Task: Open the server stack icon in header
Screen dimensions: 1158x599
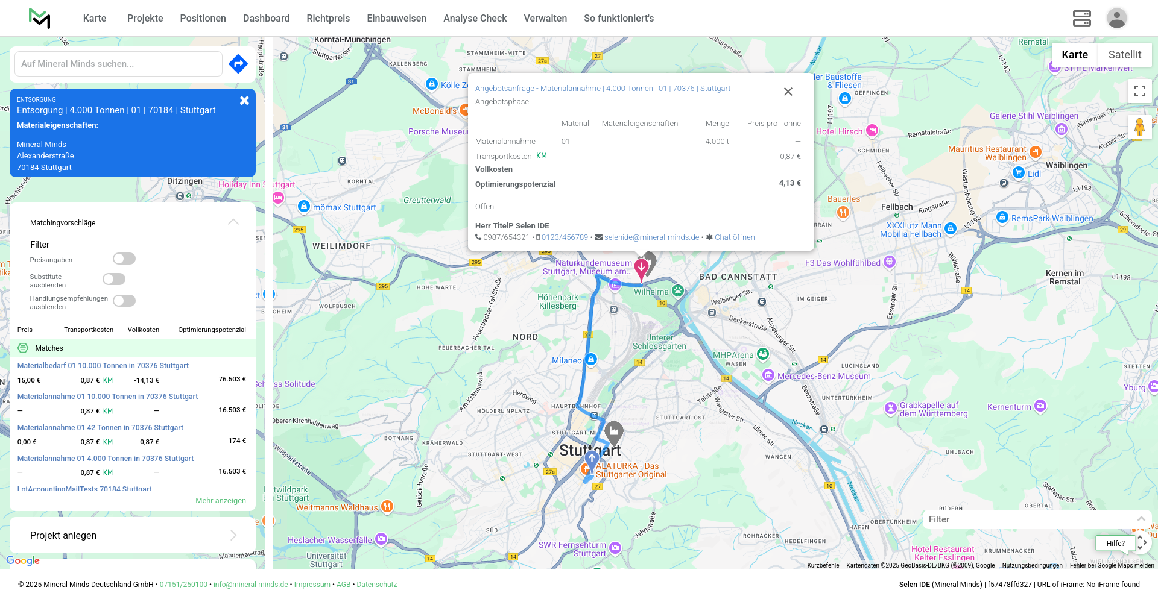Action: [1081, 18]
